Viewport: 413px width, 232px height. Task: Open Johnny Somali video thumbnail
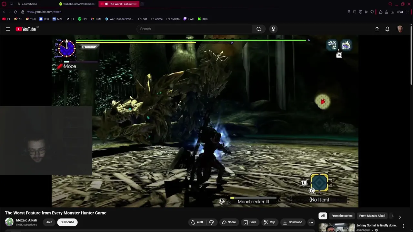(337, 227)
